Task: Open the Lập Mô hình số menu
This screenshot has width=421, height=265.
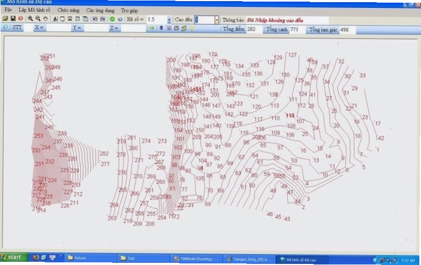Action: coord(34,10)
